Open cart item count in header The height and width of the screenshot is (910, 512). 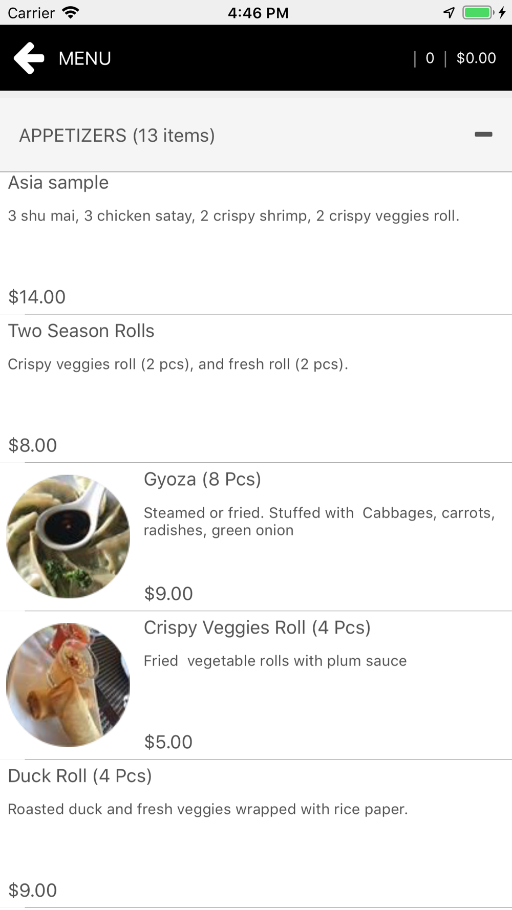click(x=430, y=58)
